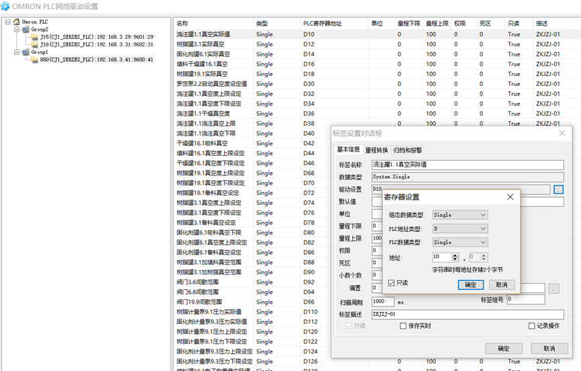Click the 权限 column header
The image size is (581, 371).
(x=464, y=24)
